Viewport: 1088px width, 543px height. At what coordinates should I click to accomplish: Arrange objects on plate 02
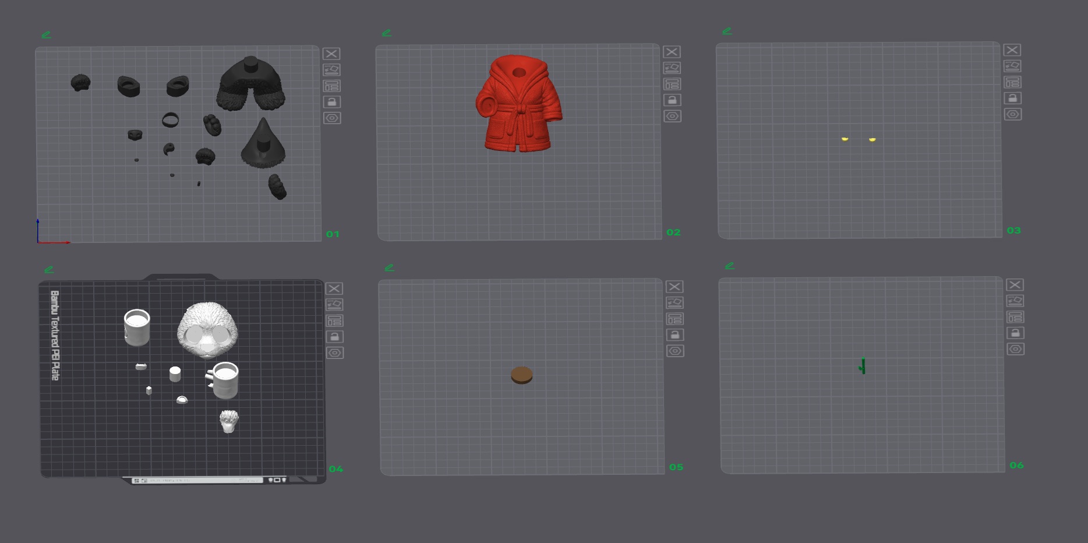click(x=672, y=84)
